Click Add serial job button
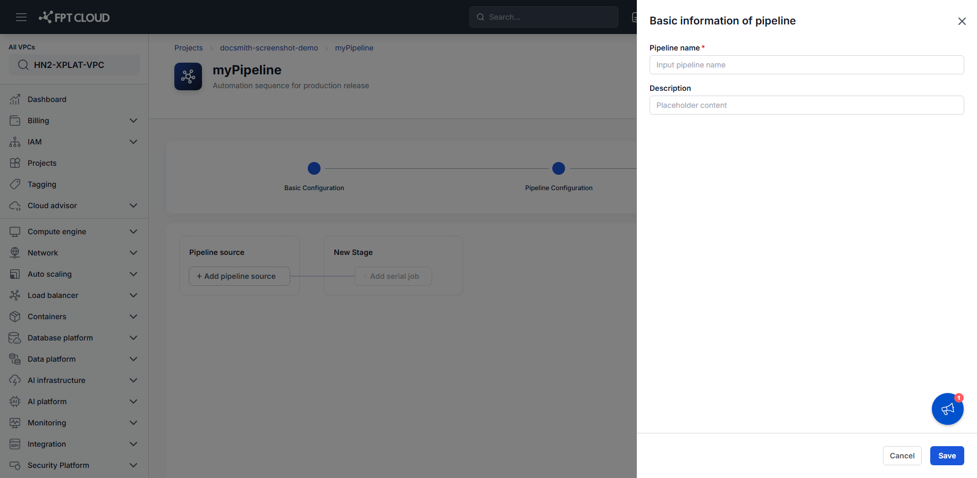Viewport: 977px width, 478px height. (x=393, y=276)
